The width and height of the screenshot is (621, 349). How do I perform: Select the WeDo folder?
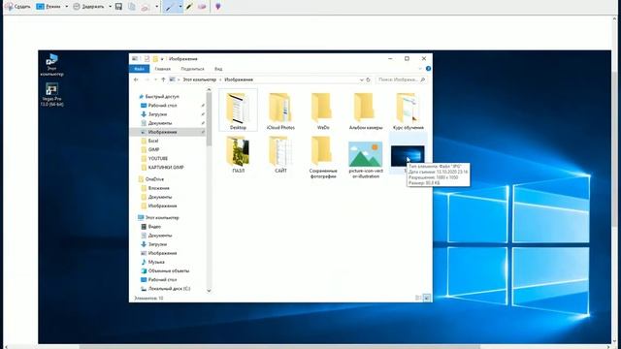pyautogui.click(x=323, y=111)
